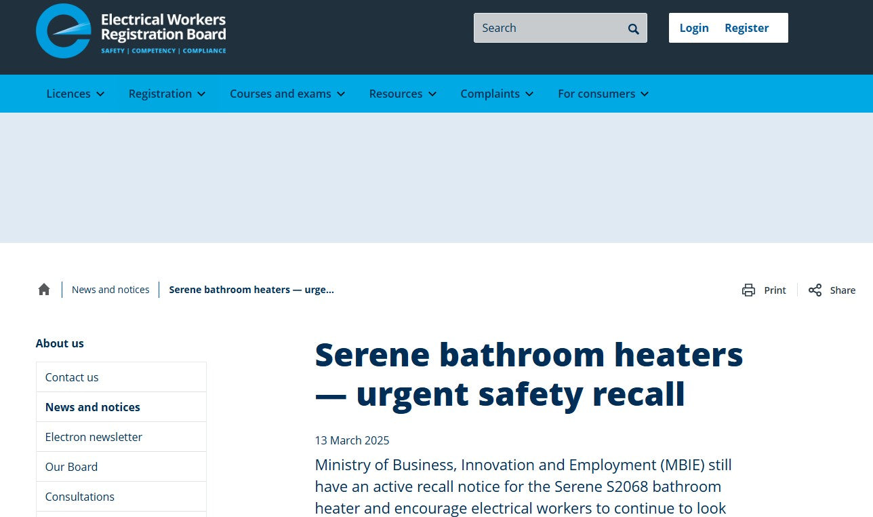Expand Courses and exams menu
Image resolution: width=873 pixels, height=517 pixels.
(x=287, y=94)
